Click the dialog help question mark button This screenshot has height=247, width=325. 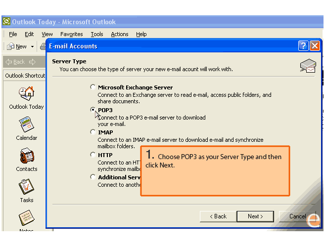[x=303, y=46]
